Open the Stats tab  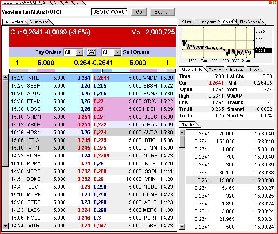[187, 22]
